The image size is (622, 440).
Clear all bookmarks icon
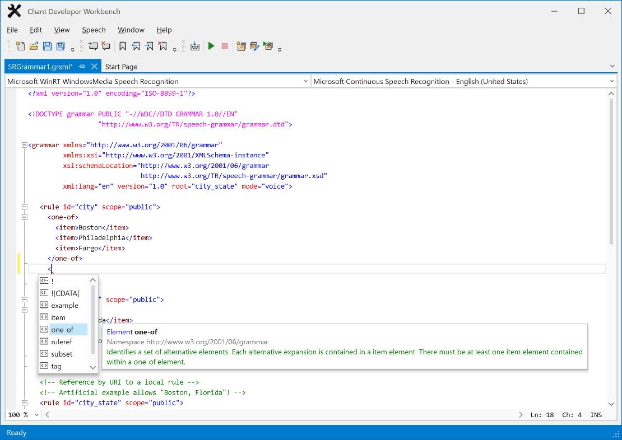point(163,46)
